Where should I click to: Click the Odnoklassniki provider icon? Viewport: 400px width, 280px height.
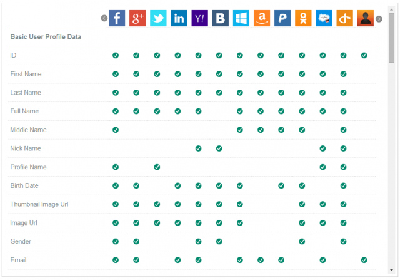(303, 18)
